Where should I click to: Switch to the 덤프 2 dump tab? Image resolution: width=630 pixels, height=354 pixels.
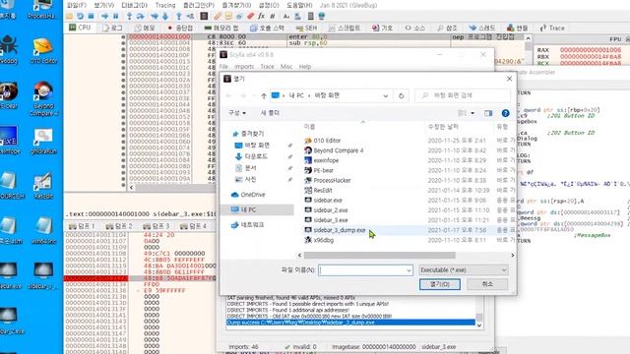pyautogui.click(x=119, y=226)
